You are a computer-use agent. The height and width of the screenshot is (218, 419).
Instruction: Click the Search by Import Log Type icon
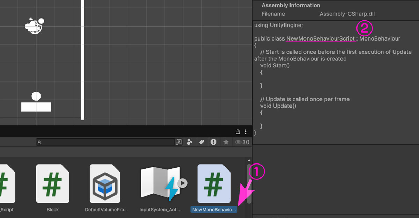tap(213, 142)
